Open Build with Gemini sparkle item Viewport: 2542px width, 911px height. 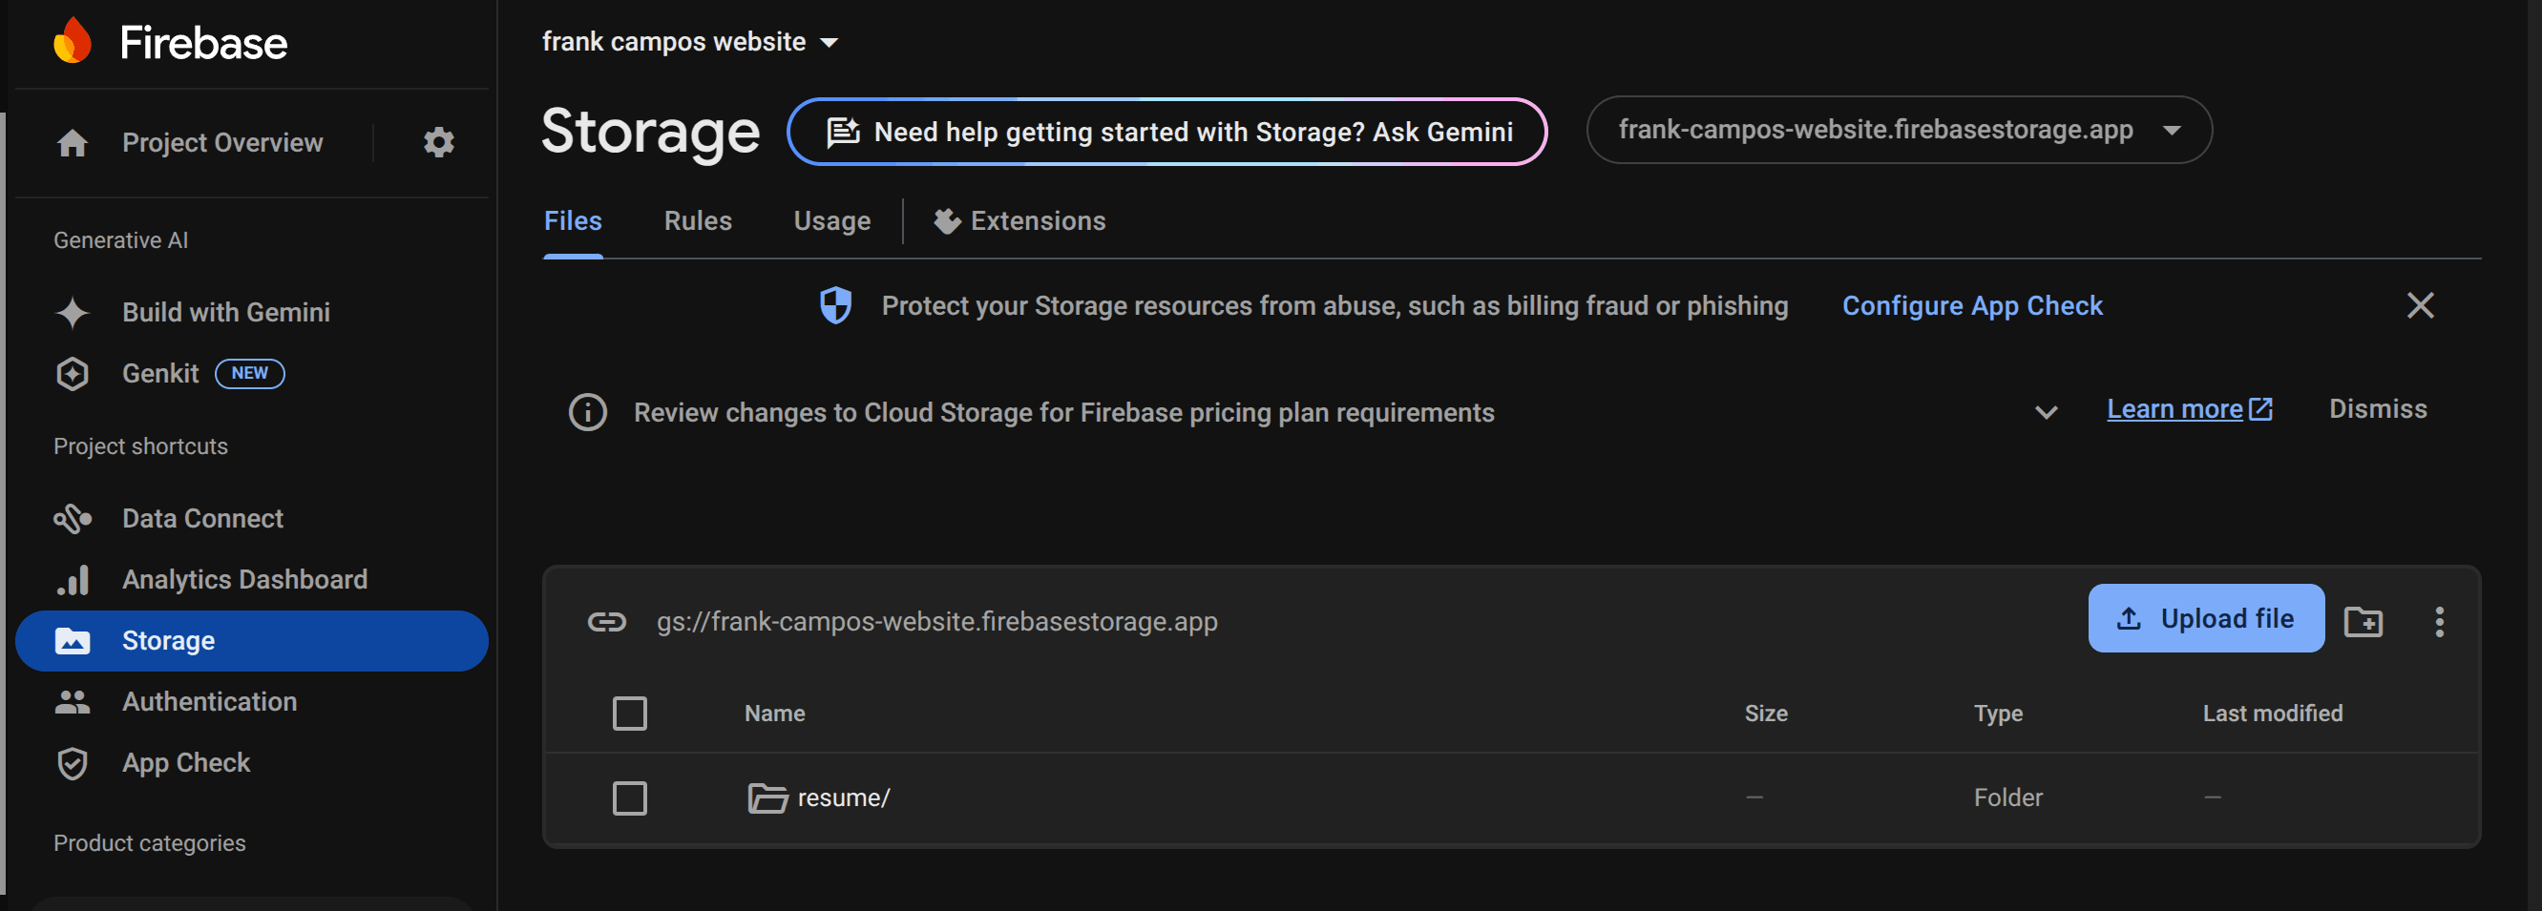pyautogui.click(x=225, y=313)
